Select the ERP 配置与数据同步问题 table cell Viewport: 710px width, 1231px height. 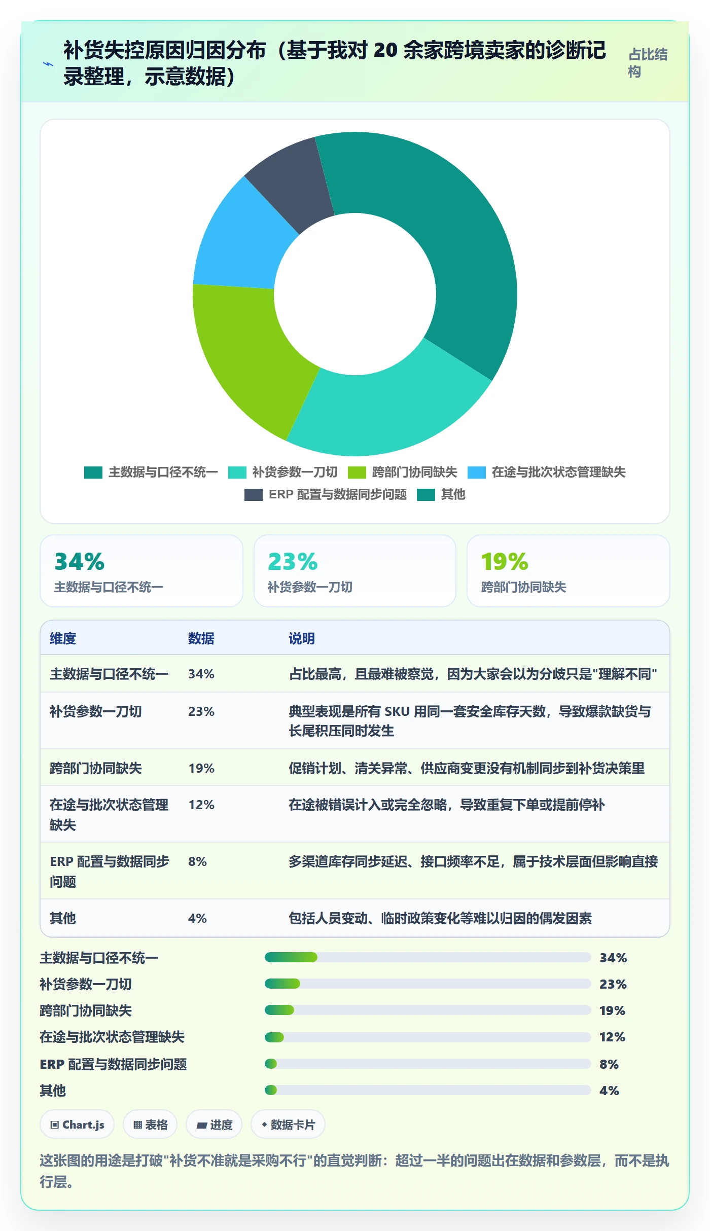[110, 872]
